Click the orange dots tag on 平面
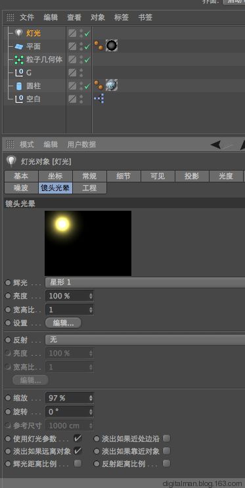Image resolution: width=245 pixels, height=488 pixels. point(99,45)
